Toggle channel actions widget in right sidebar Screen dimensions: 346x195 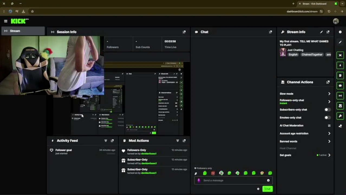coord(340,106)
